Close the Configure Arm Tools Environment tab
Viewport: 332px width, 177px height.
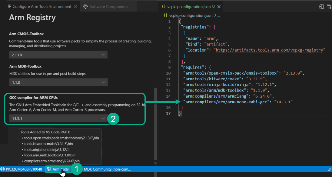[75, 6]
